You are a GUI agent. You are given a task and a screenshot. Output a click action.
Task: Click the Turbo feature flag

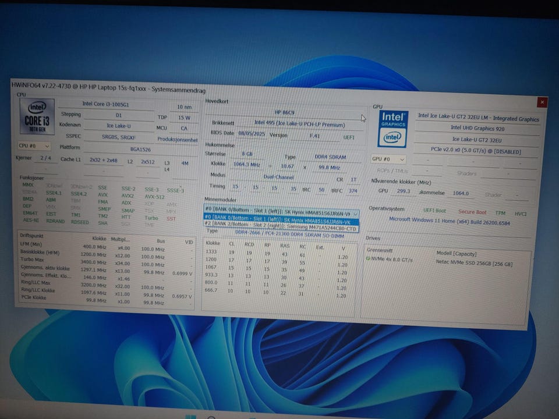coord(151,218)
